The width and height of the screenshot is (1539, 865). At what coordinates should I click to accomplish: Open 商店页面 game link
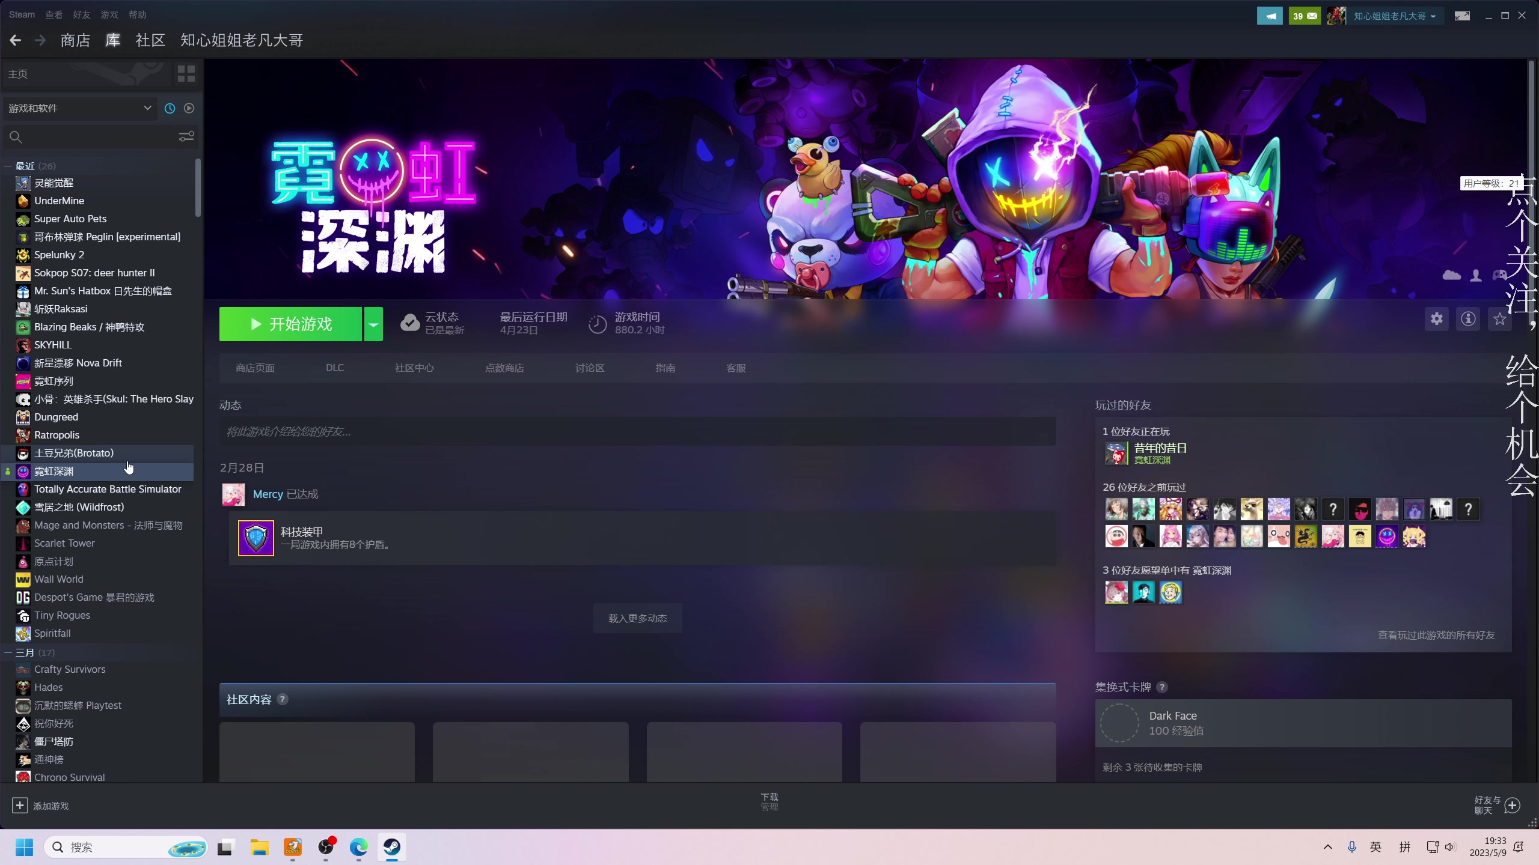(255, 368)
